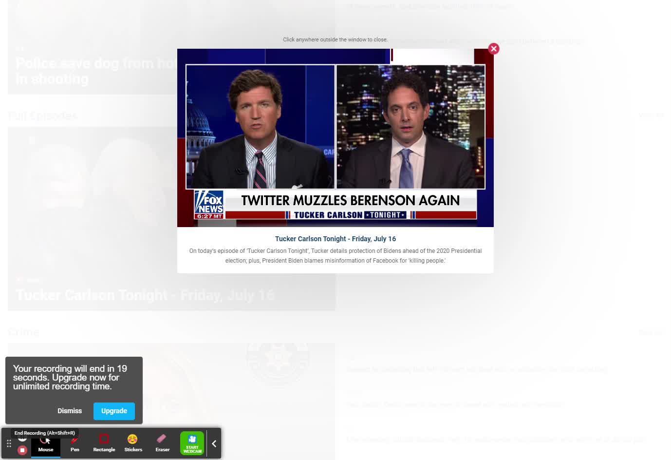Grab the toolbar drag handle dots
The width and height of the screenshot is (671, 460).
tap(9, 443)
